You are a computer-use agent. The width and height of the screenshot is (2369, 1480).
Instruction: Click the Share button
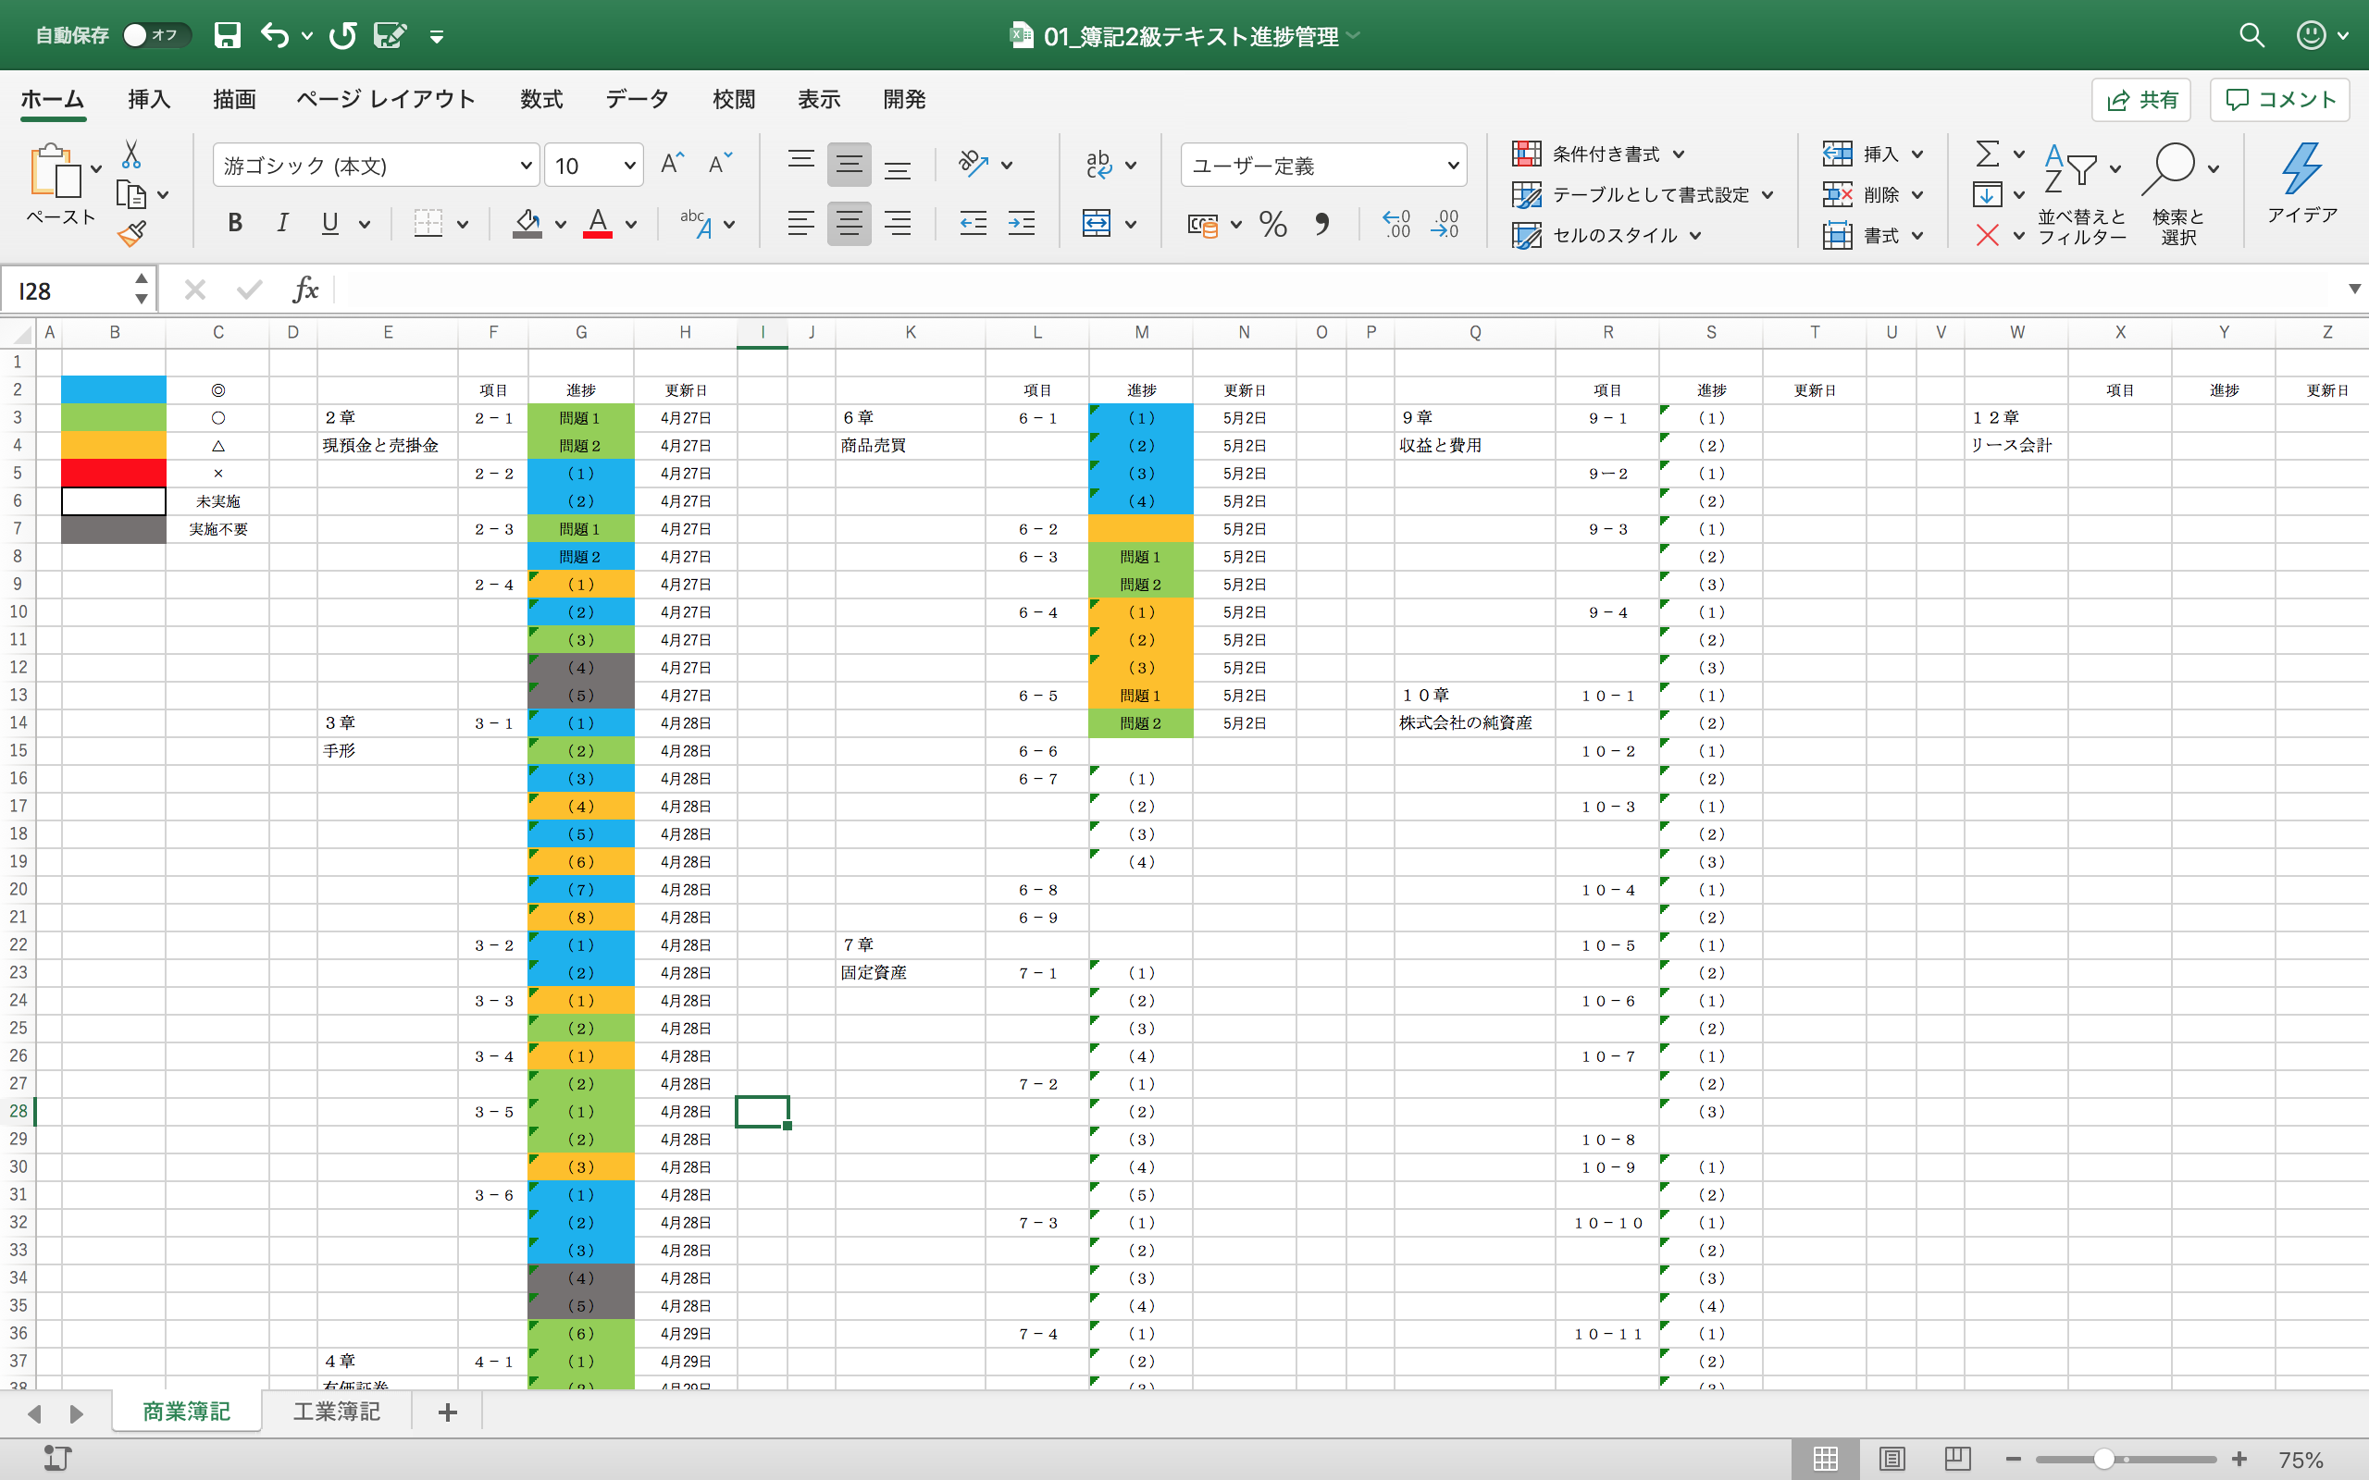pyautogui.click(x=2141, y=100)
